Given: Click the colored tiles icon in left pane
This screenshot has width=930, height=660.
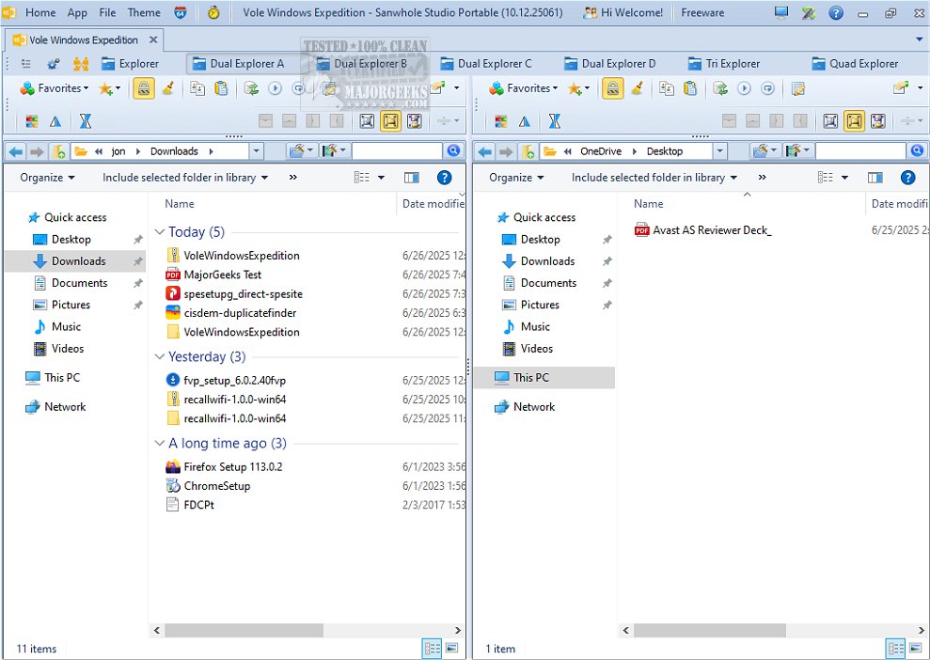Looking at the screenshot, I should pos(32,121).
